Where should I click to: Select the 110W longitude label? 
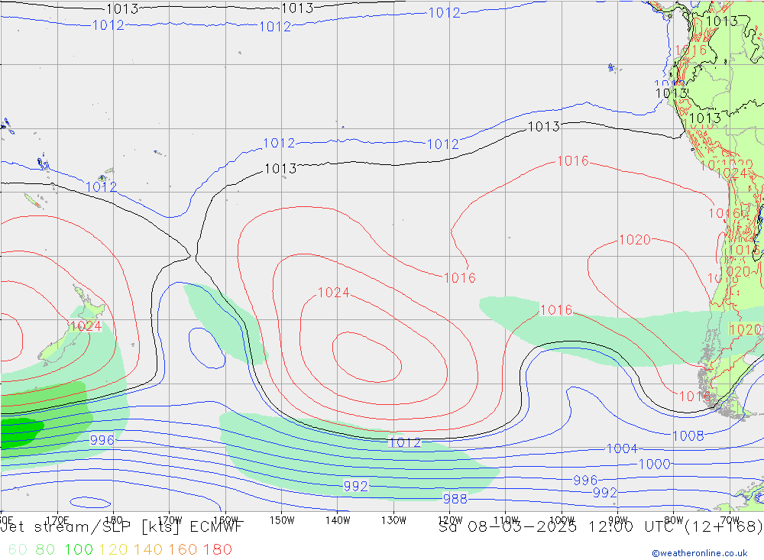[506, 520]
